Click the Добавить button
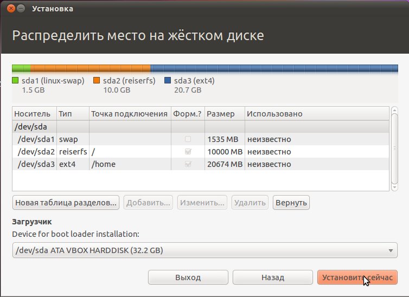409x297 pixels. click(148, 203)
